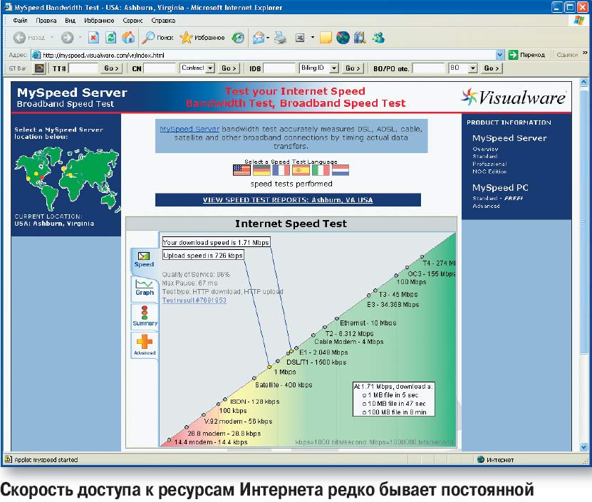Screen dimensions: 592x502
Task: Open the Справка menu
Action: [x=163, y=21]
